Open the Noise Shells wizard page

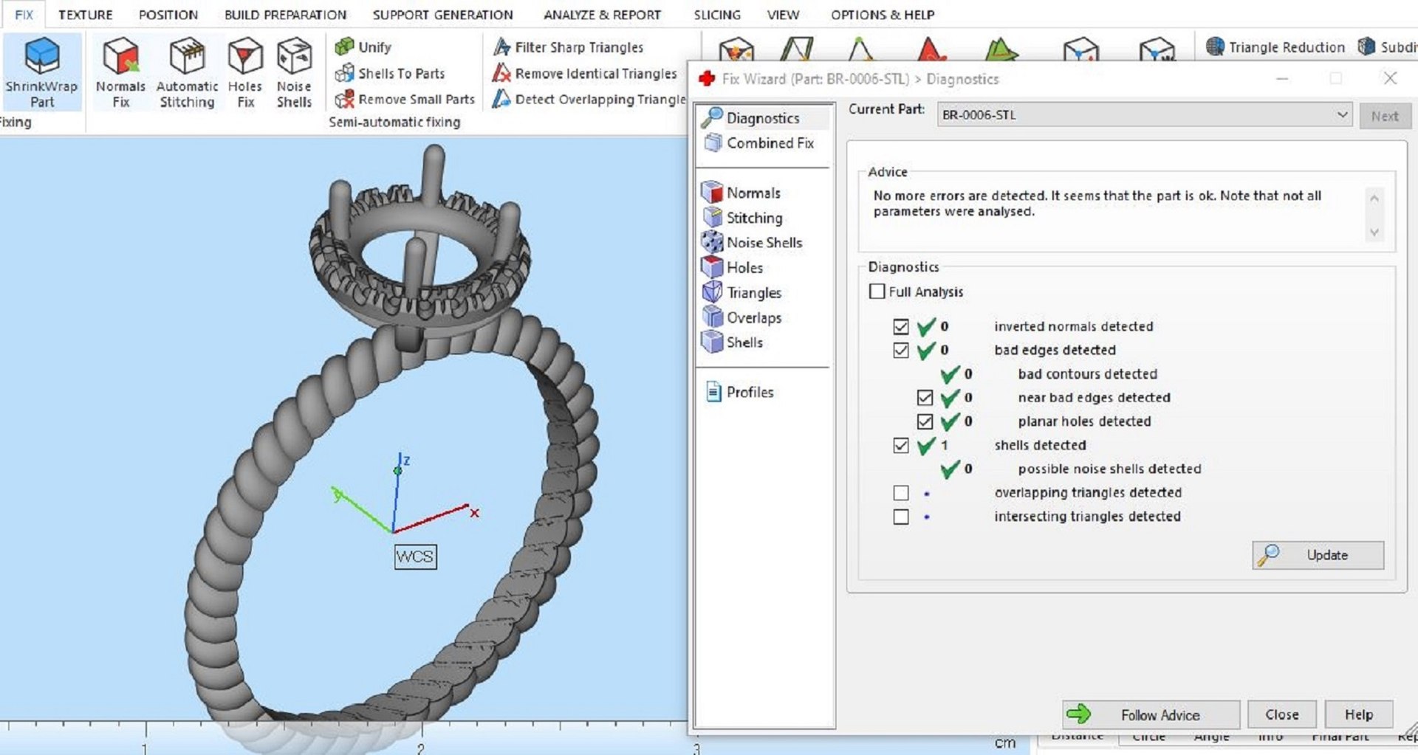752,242
